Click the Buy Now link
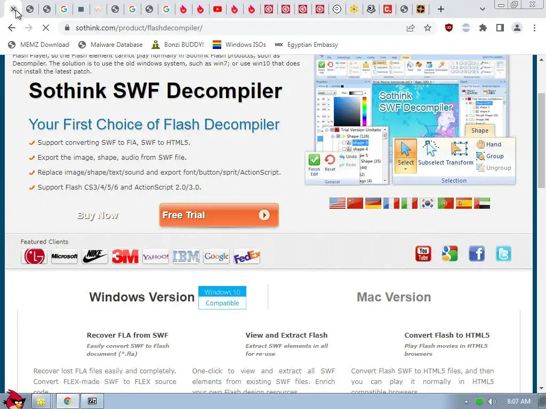This screenshot has height=409, width=546. coord(98,215)
